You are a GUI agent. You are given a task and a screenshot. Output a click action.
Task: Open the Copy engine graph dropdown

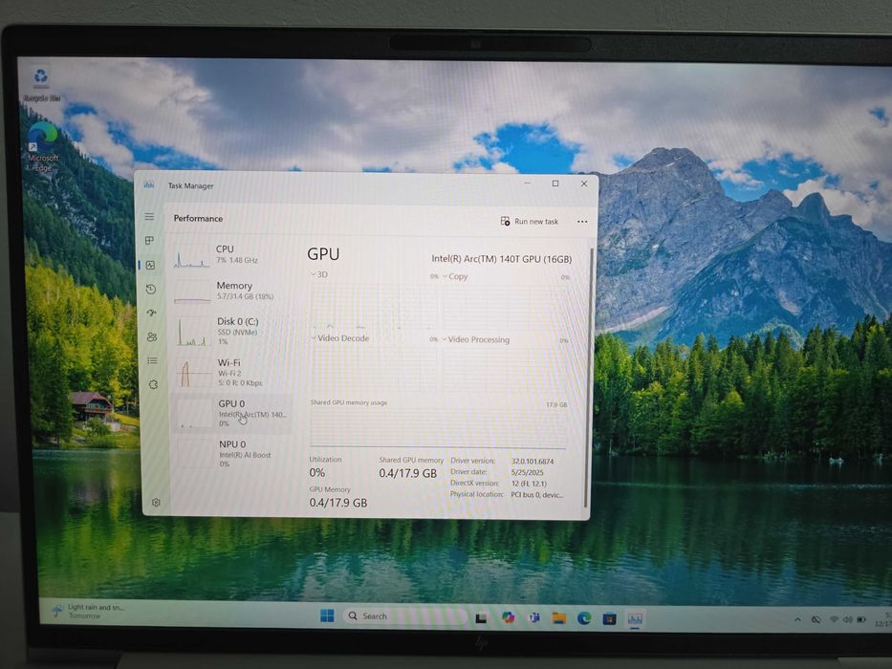coord(455,276)
